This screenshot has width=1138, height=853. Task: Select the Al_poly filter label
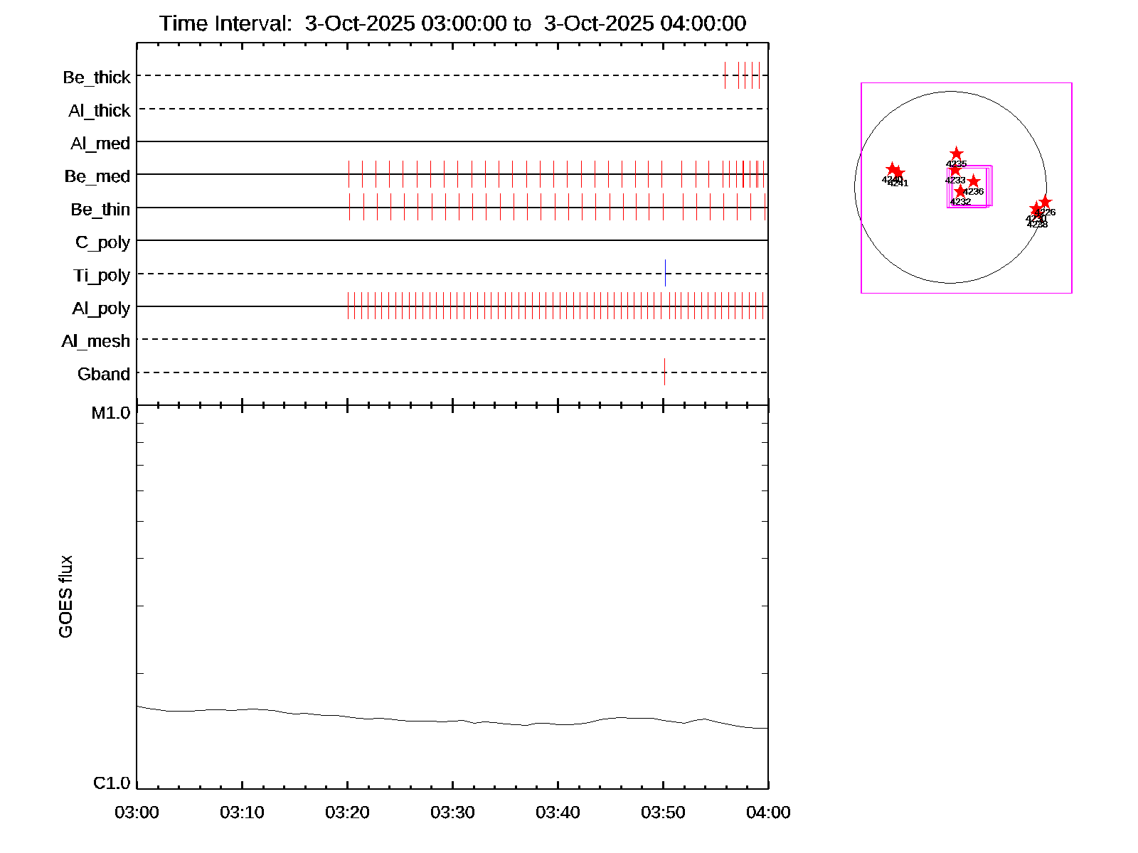(x=101, y=309)
